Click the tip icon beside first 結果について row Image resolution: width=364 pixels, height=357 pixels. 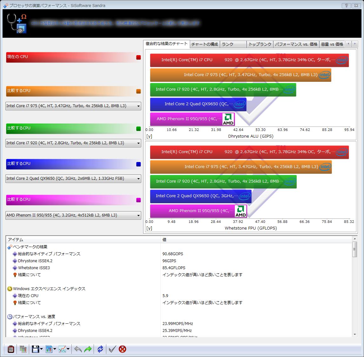click(15, 275)
